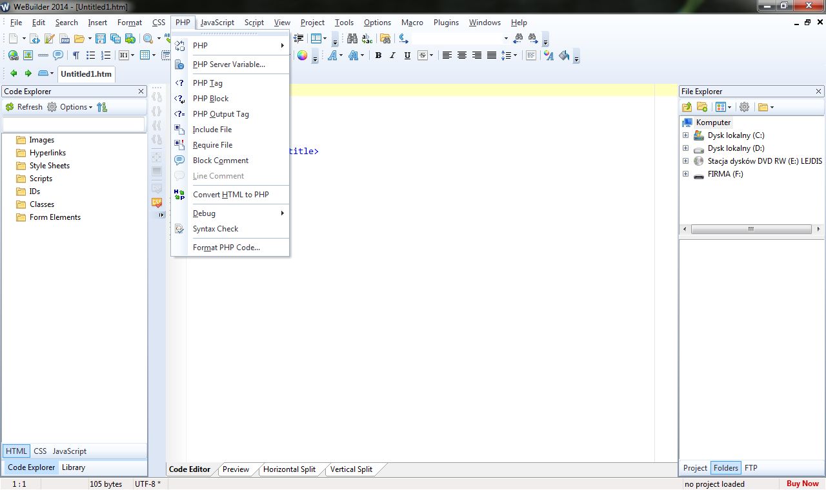Click the Find binoculars icon
This screenshot has width=826, height=490.
pyautogui.click(x=352, y=39)
